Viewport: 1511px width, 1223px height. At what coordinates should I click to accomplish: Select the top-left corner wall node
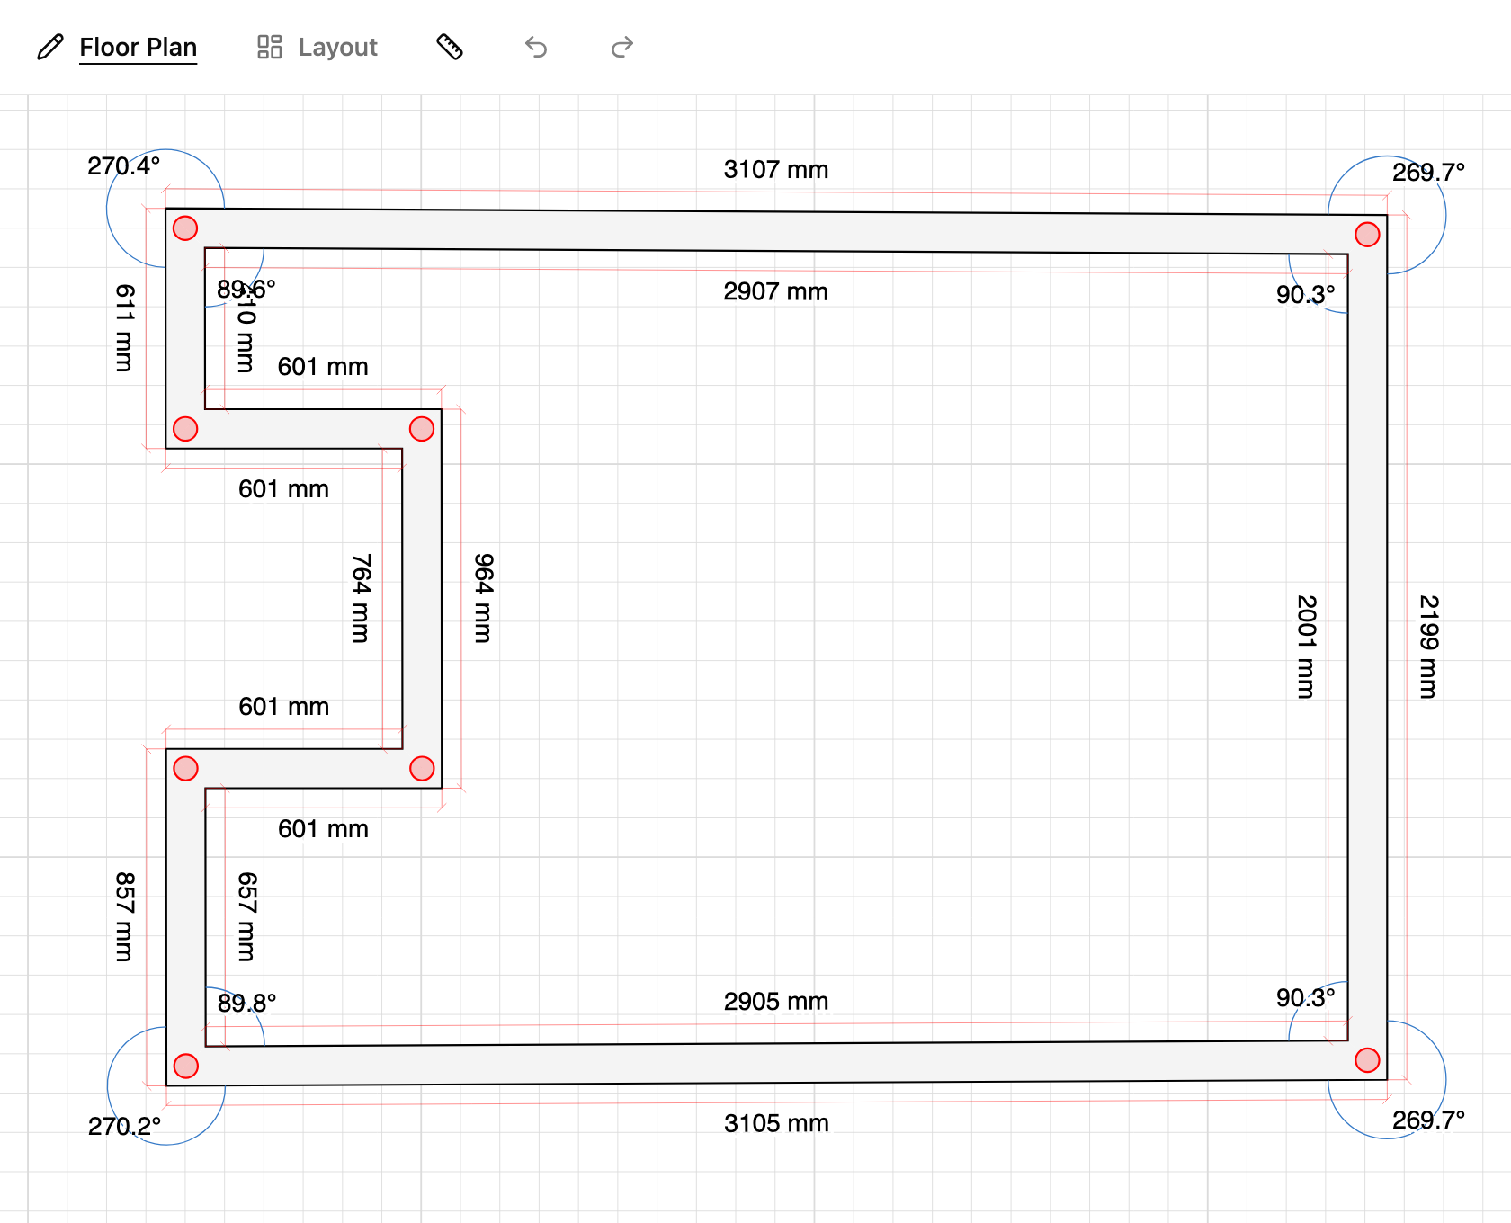coord(185,228)
